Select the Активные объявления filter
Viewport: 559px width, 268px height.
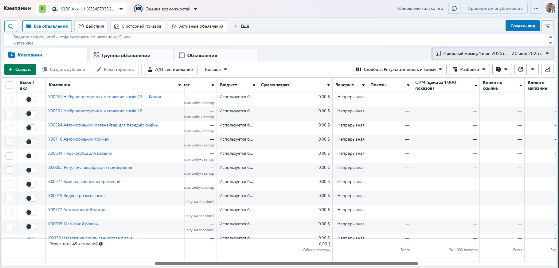coord(197,26)
